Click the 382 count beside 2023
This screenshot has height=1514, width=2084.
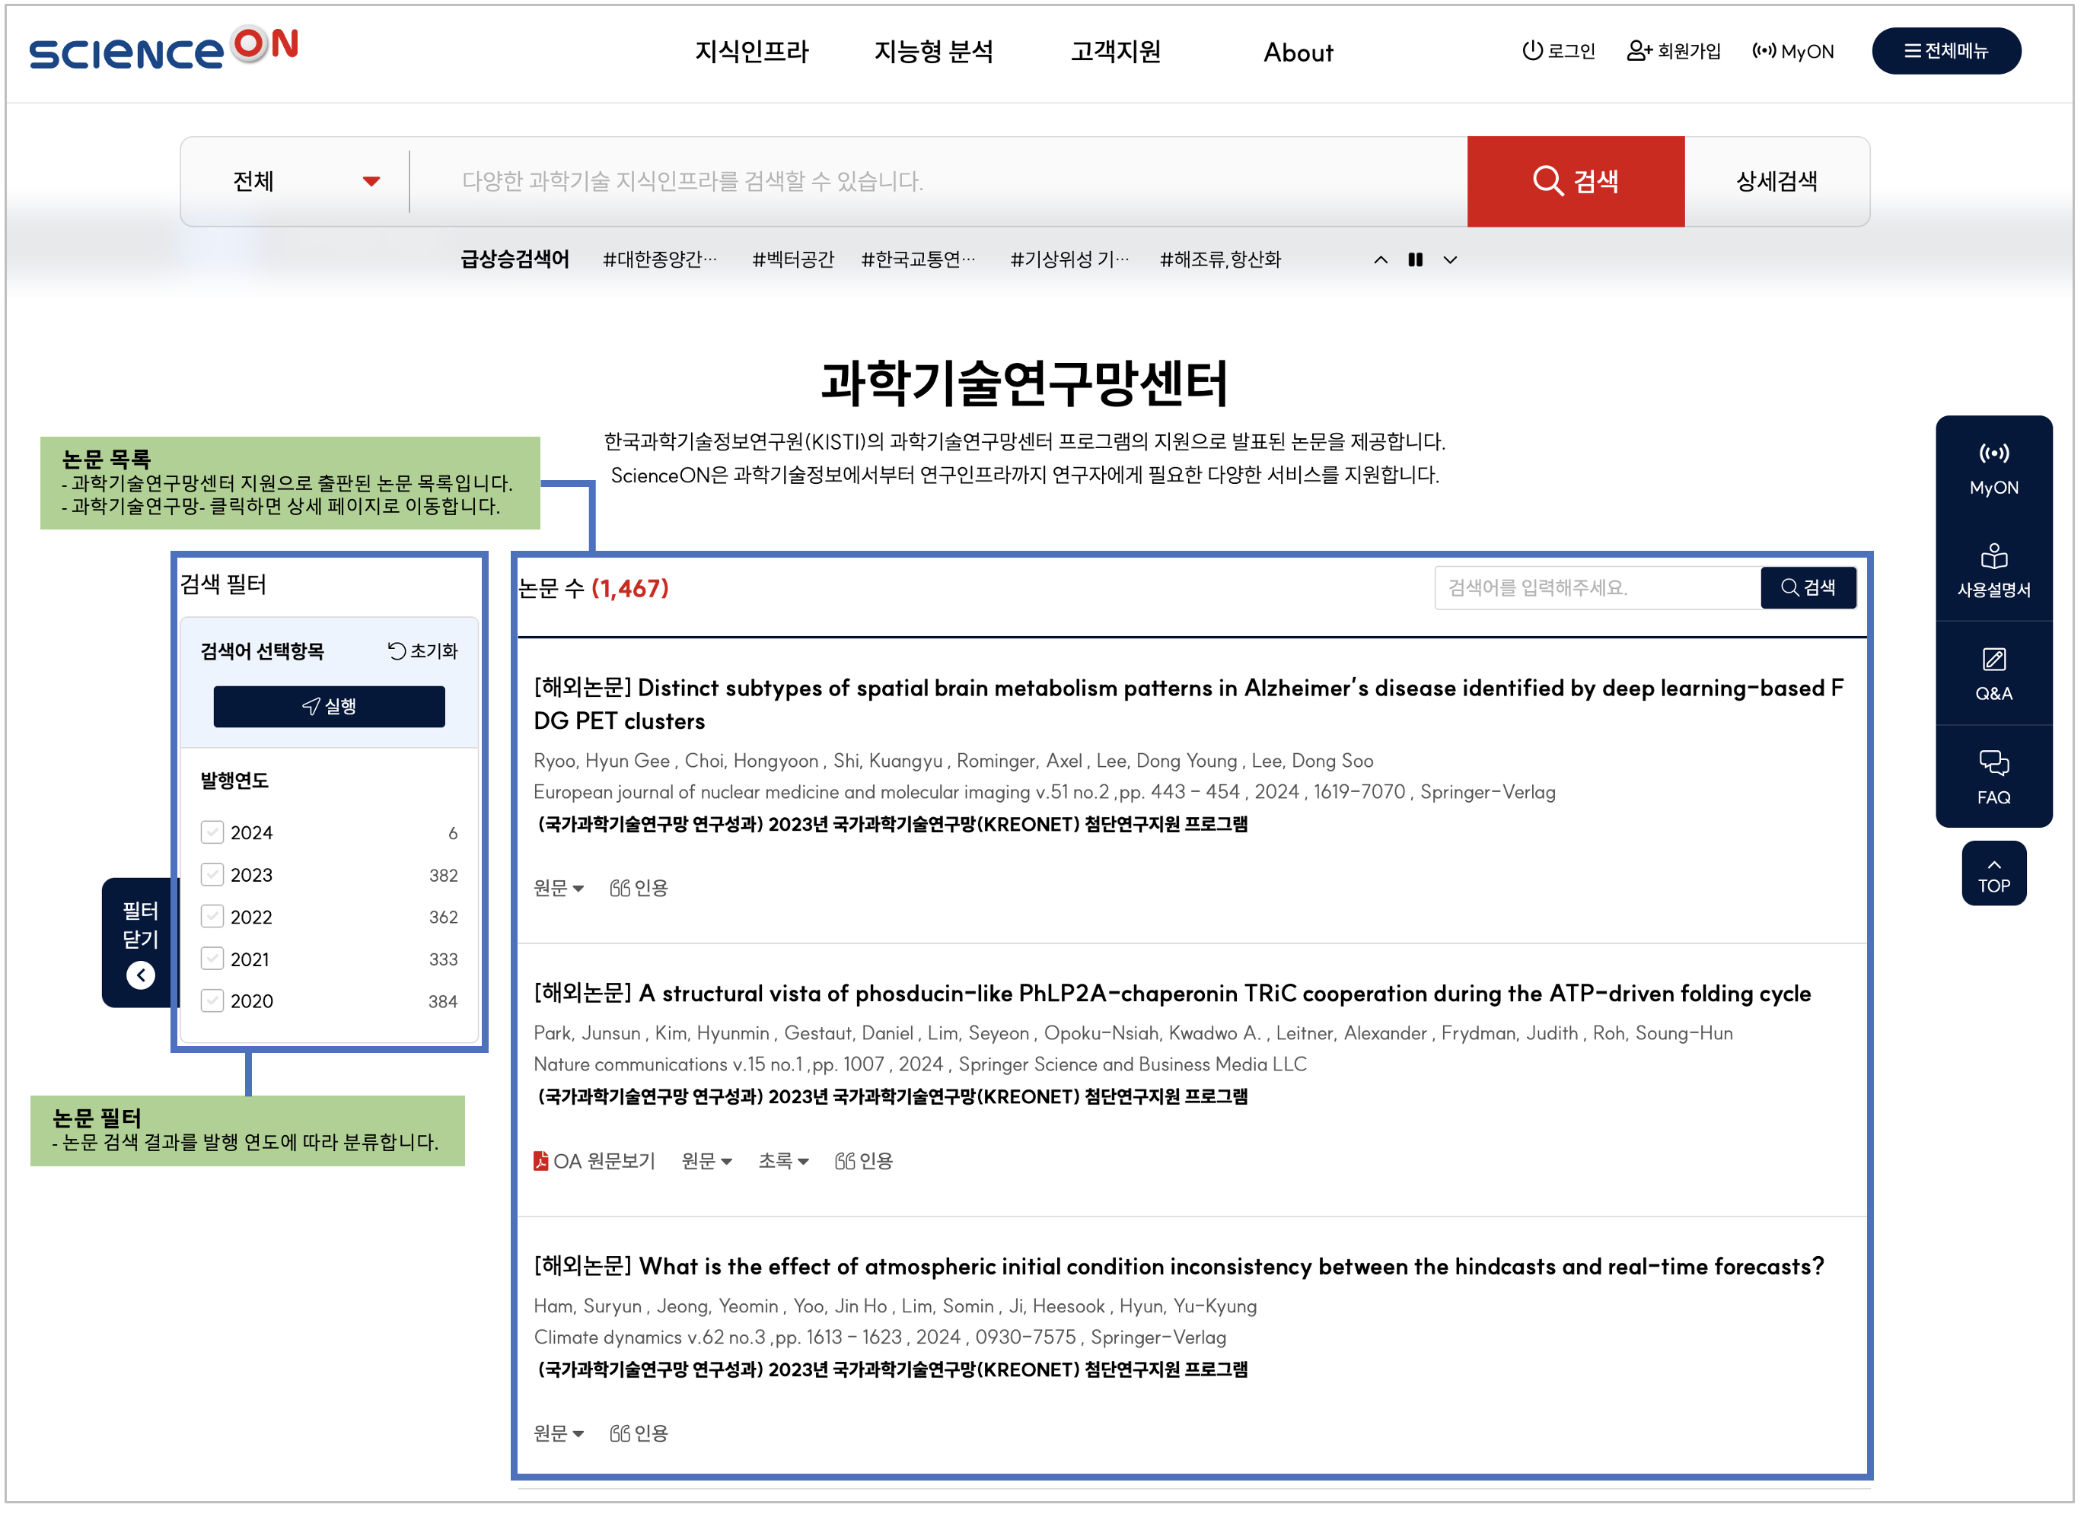tap(444, 876)
